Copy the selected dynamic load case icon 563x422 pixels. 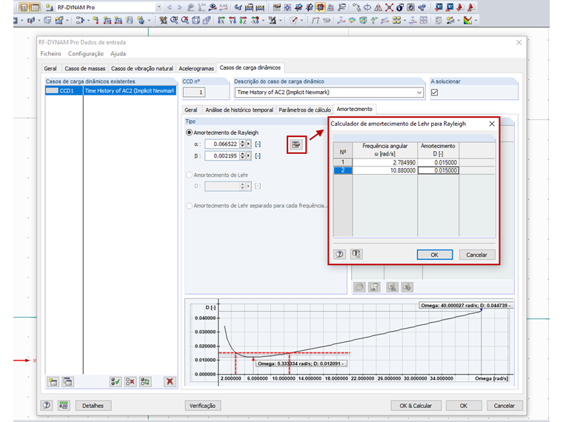[x=67, y=382]
